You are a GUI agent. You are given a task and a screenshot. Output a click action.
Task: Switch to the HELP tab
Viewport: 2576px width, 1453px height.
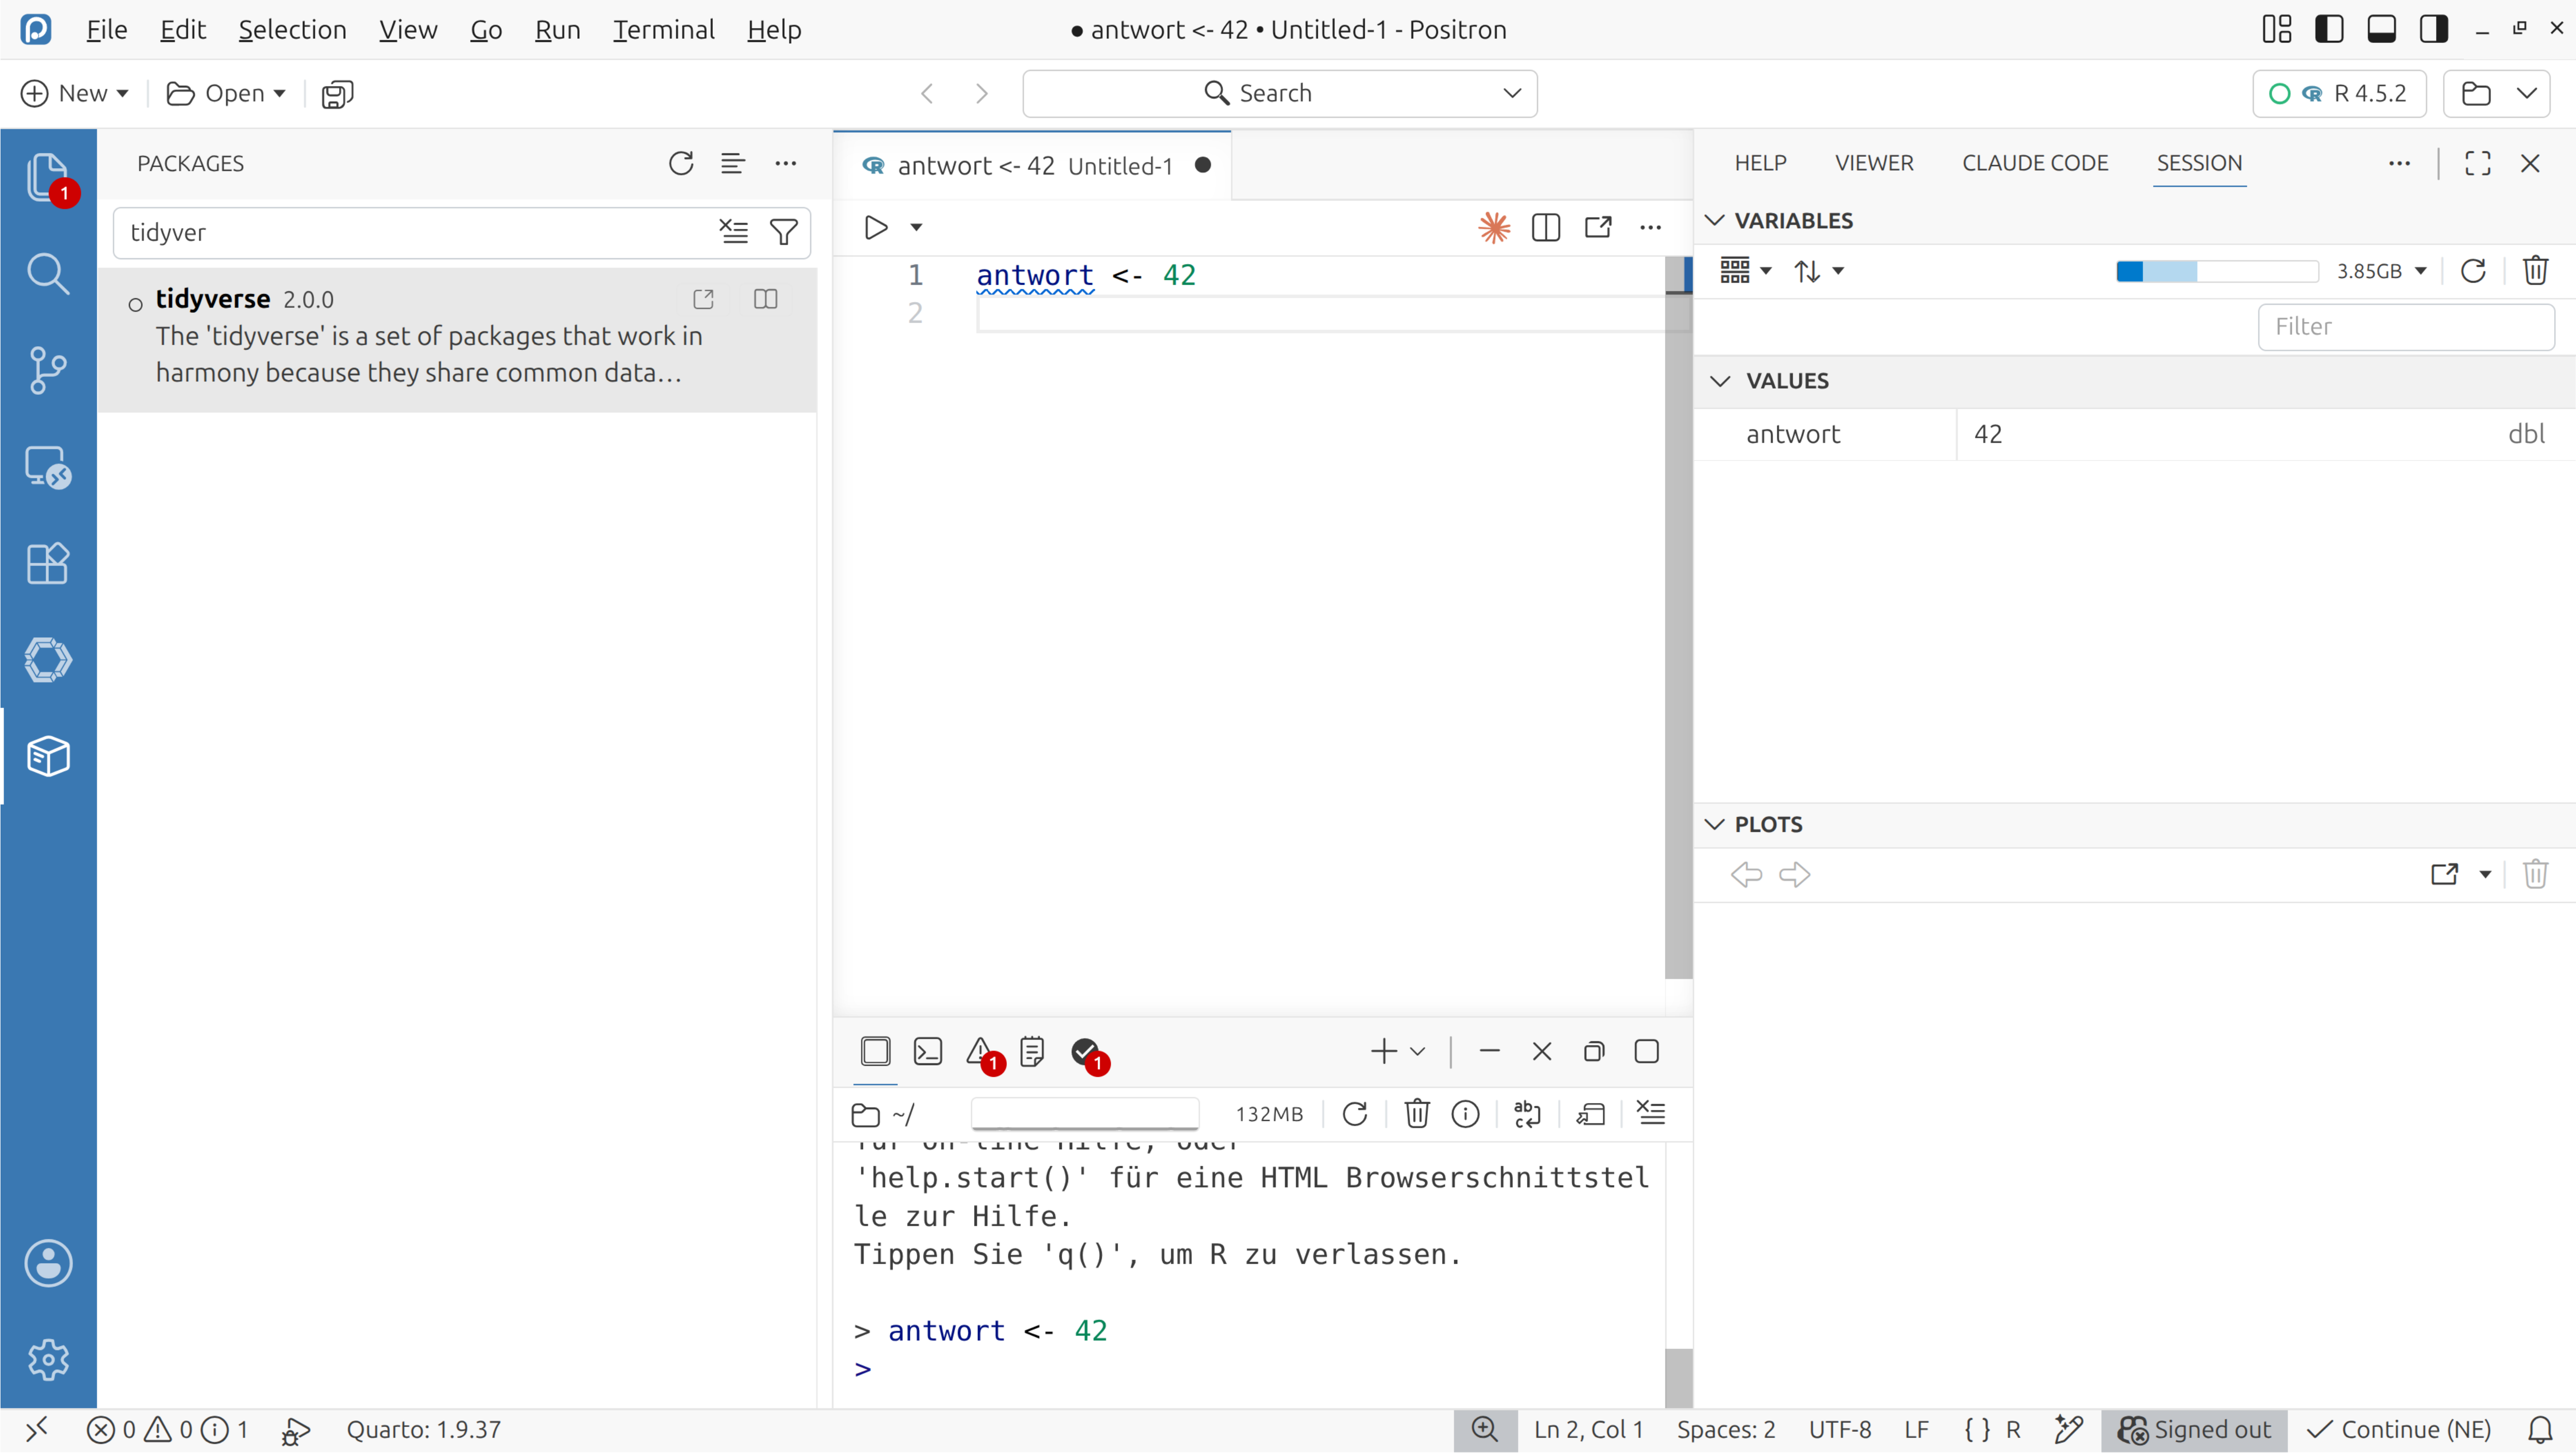pos(1760,163)
